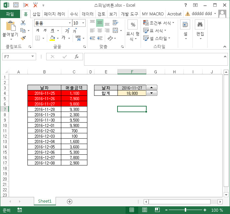This screenshot has height=214, width=230.
Task: Open the font dialog launcher
Action: click(84, 47)
